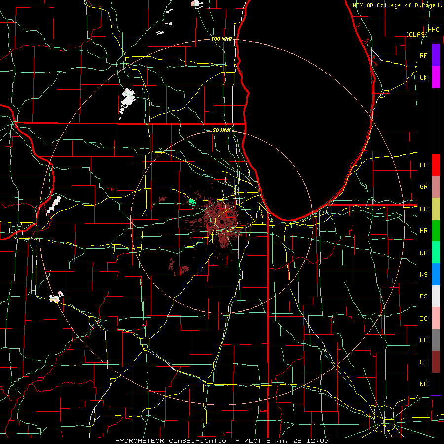444x444 pixels.
Task: Click the BI dark red legend swatch
Action: tap(436, 362)
